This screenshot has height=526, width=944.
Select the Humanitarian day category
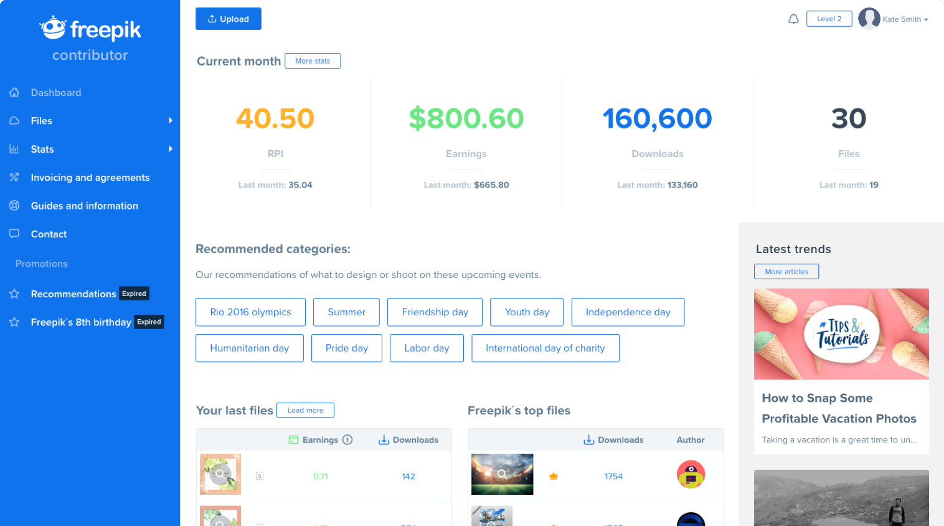[250, 348]
